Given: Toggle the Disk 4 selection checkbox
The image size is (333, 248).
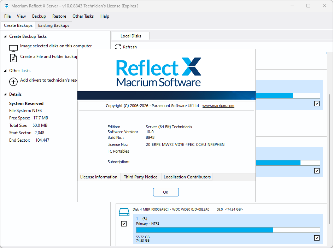Looking at the screenshot, I should pos(124,224).
